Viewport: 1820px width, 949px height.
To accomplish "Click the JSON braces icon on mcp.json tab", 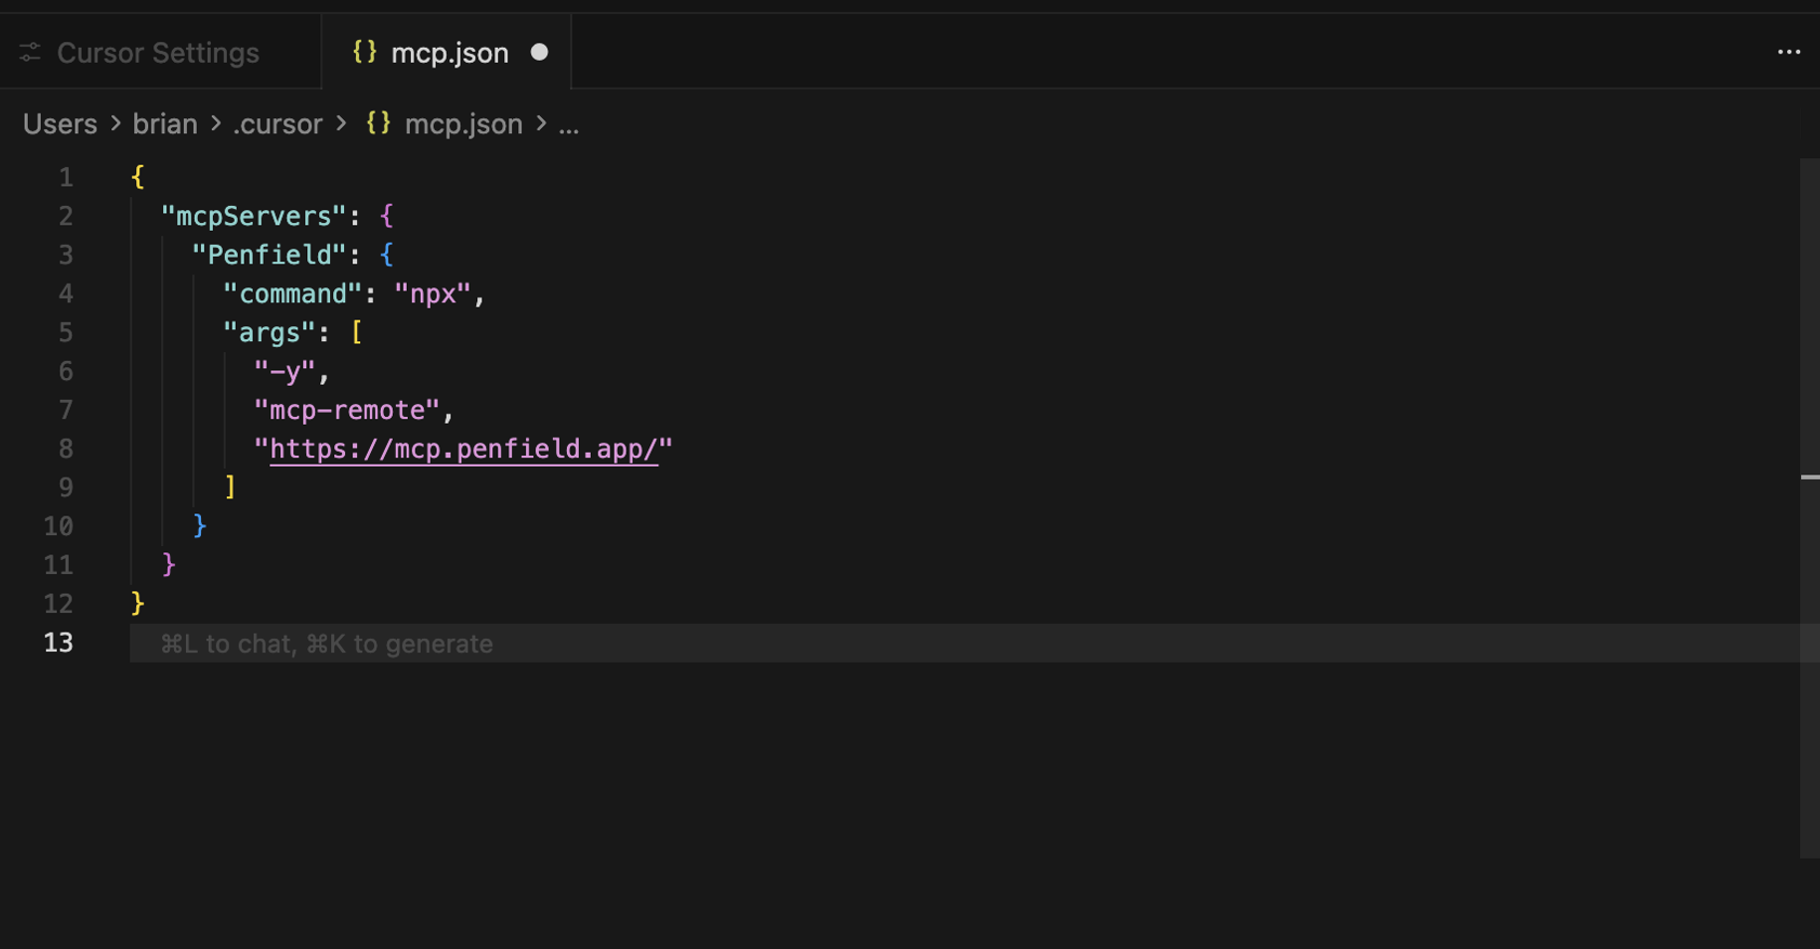I will pyautogui.click(x=365, y=52).
